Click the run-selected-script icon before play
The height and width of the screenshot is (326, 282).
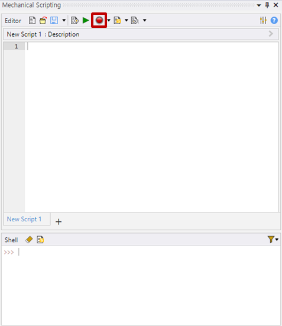coord(74,21)
